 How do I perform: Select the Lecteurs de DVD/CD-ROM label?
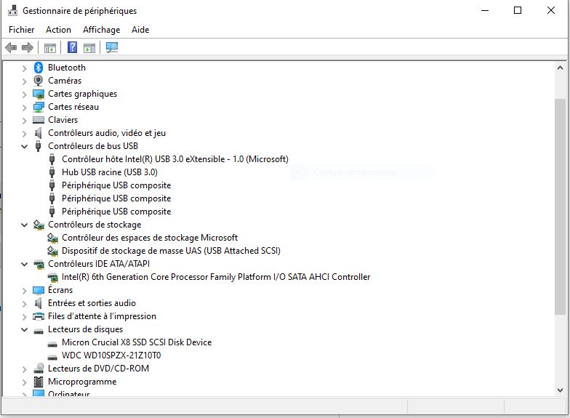[x=99, y=369]
